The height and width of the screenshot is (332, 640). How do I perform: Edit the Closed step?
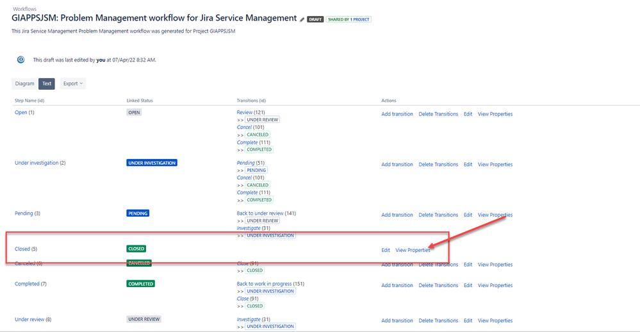coord(386,250)
